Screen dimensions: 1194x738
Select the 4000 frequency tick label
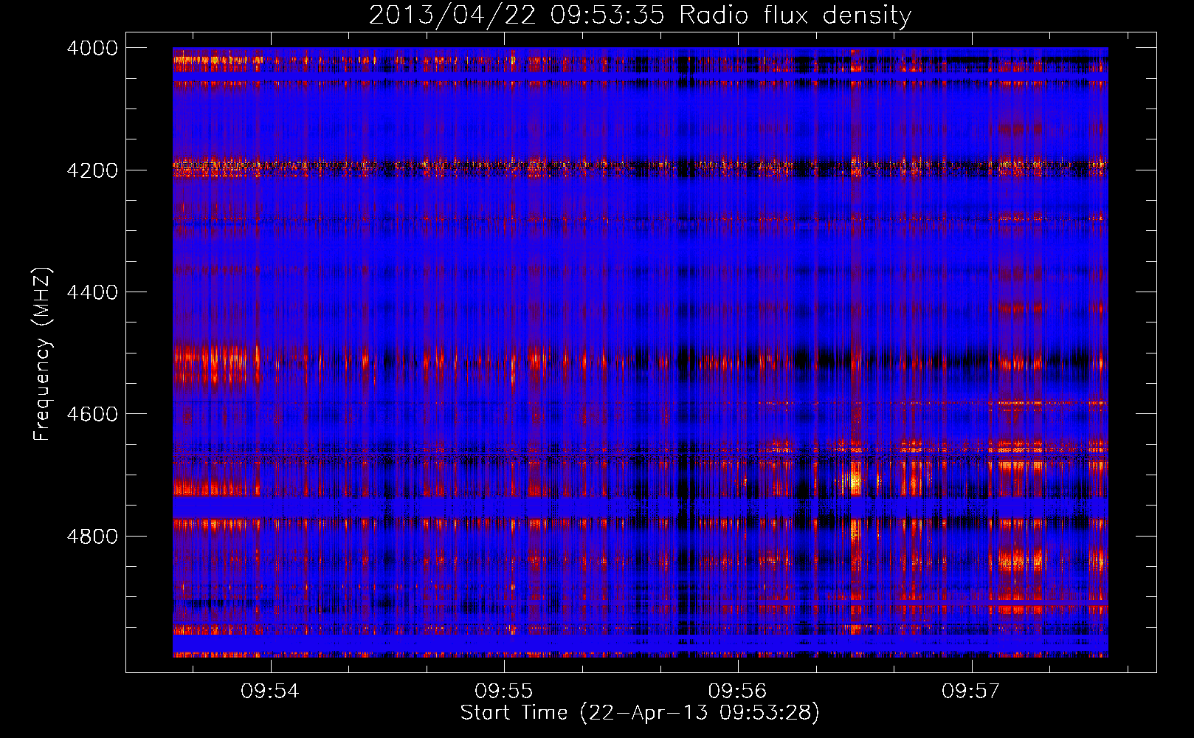(92, 48)
